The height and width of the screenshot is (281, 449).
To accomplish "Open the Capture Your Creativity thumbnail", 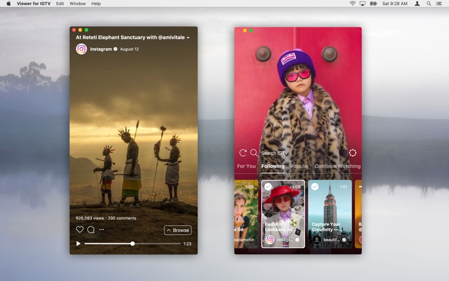I will (330, 214).
